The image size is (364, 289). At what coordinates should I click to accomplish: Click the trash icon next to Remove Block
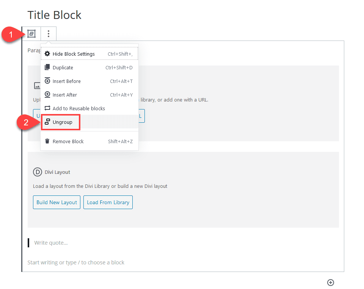(47, 141)
